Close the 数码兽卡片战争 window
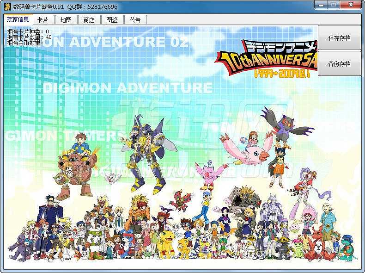The height and width of the screenshot is (273, 365). 351,5
